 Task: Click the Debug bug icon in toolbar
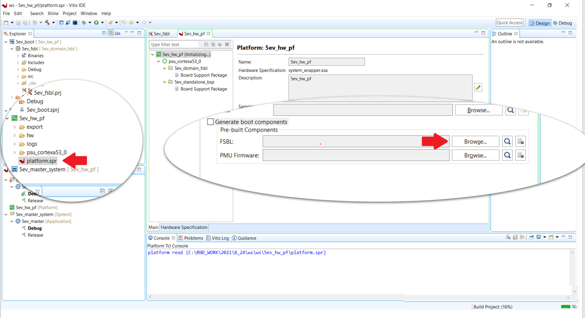(x=84, y=22)
